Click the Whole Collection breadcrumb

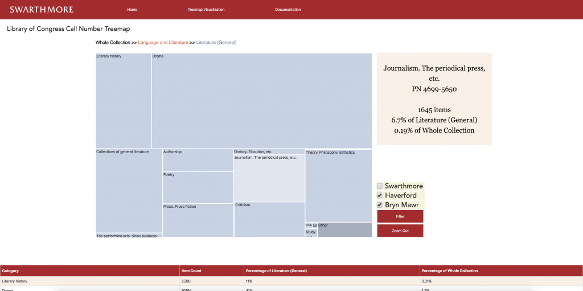click(x=113, y=43)
